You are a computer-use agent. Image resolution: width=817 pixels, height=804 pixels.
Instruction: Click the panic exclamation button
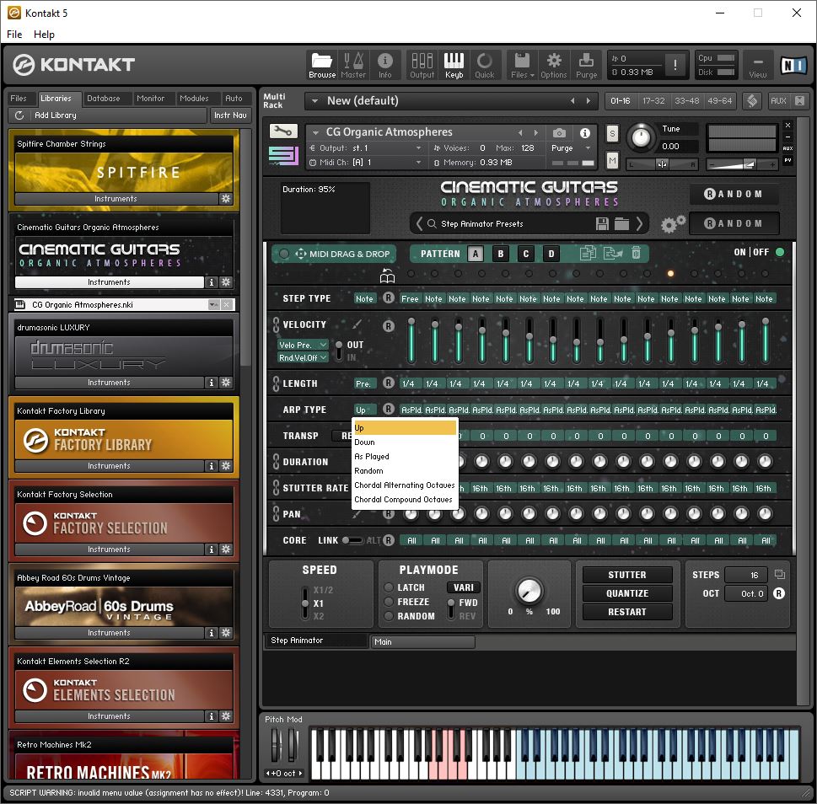(x=675, y=65)
